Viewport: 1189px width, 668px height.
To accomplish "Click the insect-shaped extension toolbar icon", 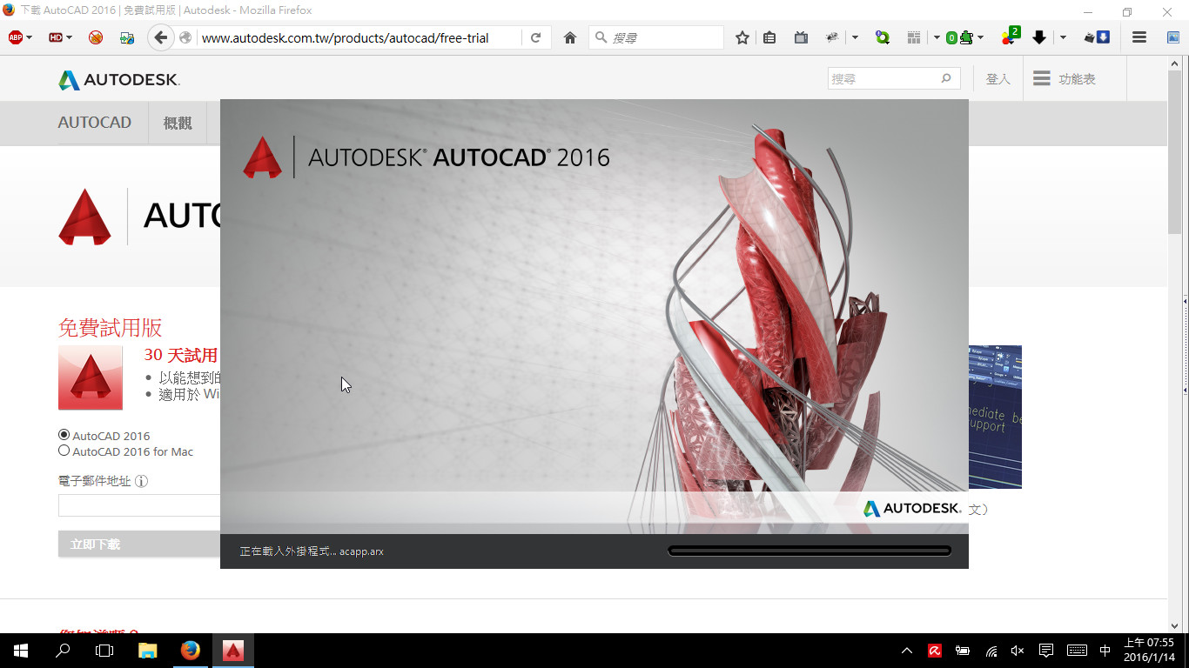I will point(832,37).
